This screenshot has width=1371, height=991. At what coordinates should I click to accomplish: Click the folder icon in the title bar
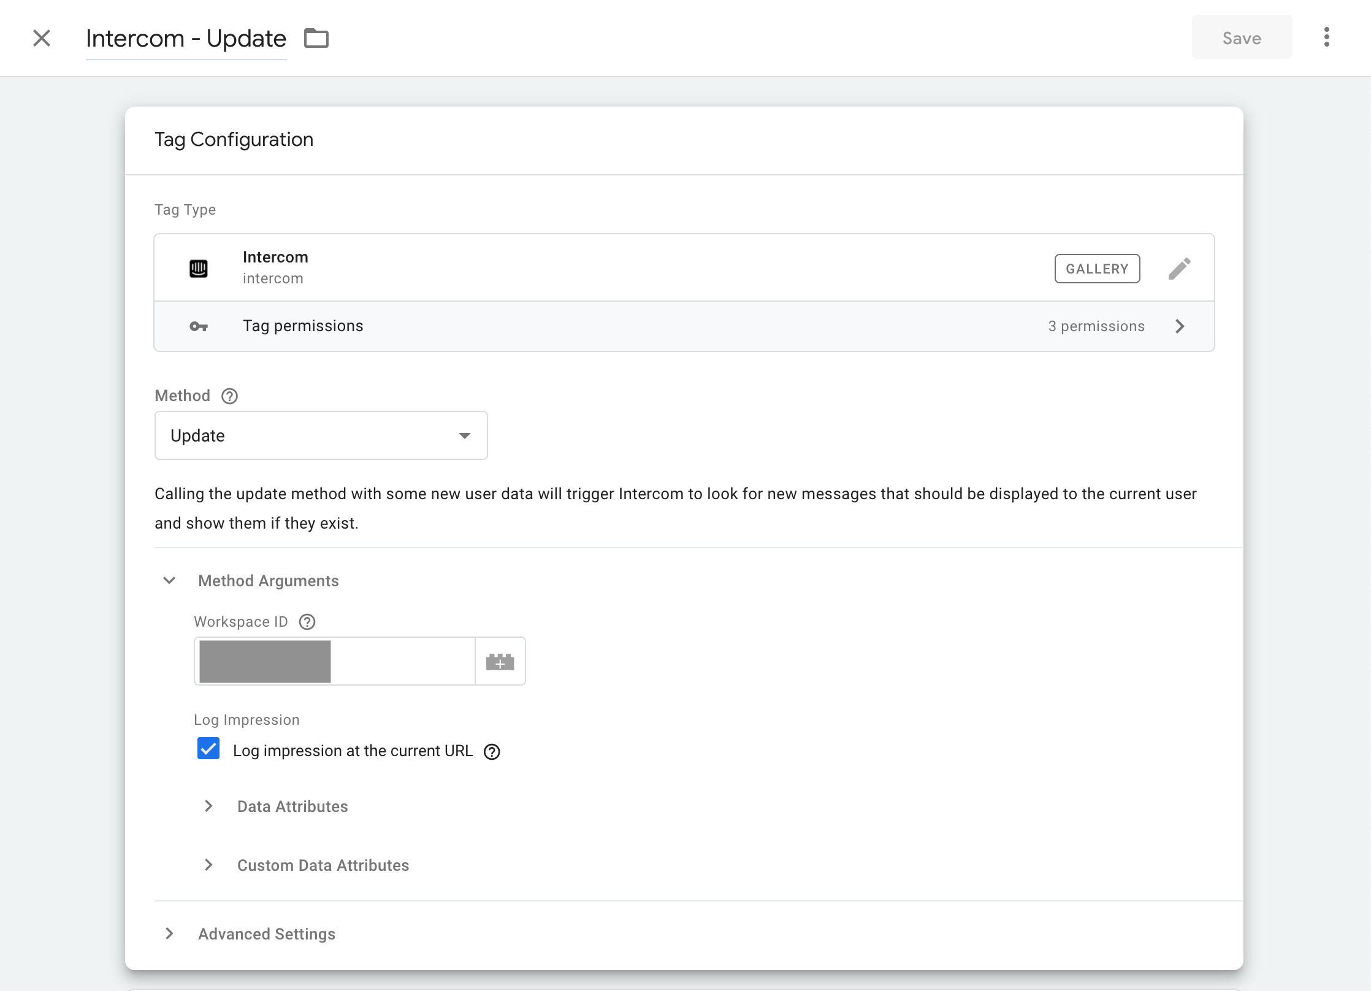316,38
